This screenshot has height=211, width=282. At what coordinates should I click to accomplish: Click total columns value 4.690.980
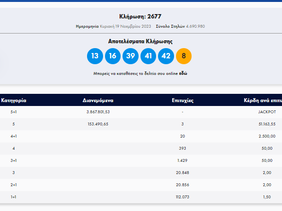point(195,26)
